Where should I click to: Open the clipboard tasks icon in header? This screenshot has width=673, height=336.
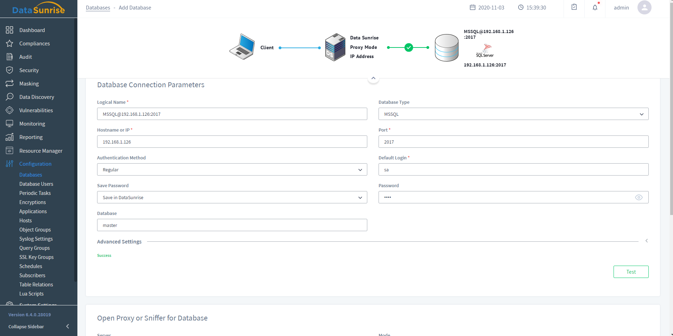574,7
